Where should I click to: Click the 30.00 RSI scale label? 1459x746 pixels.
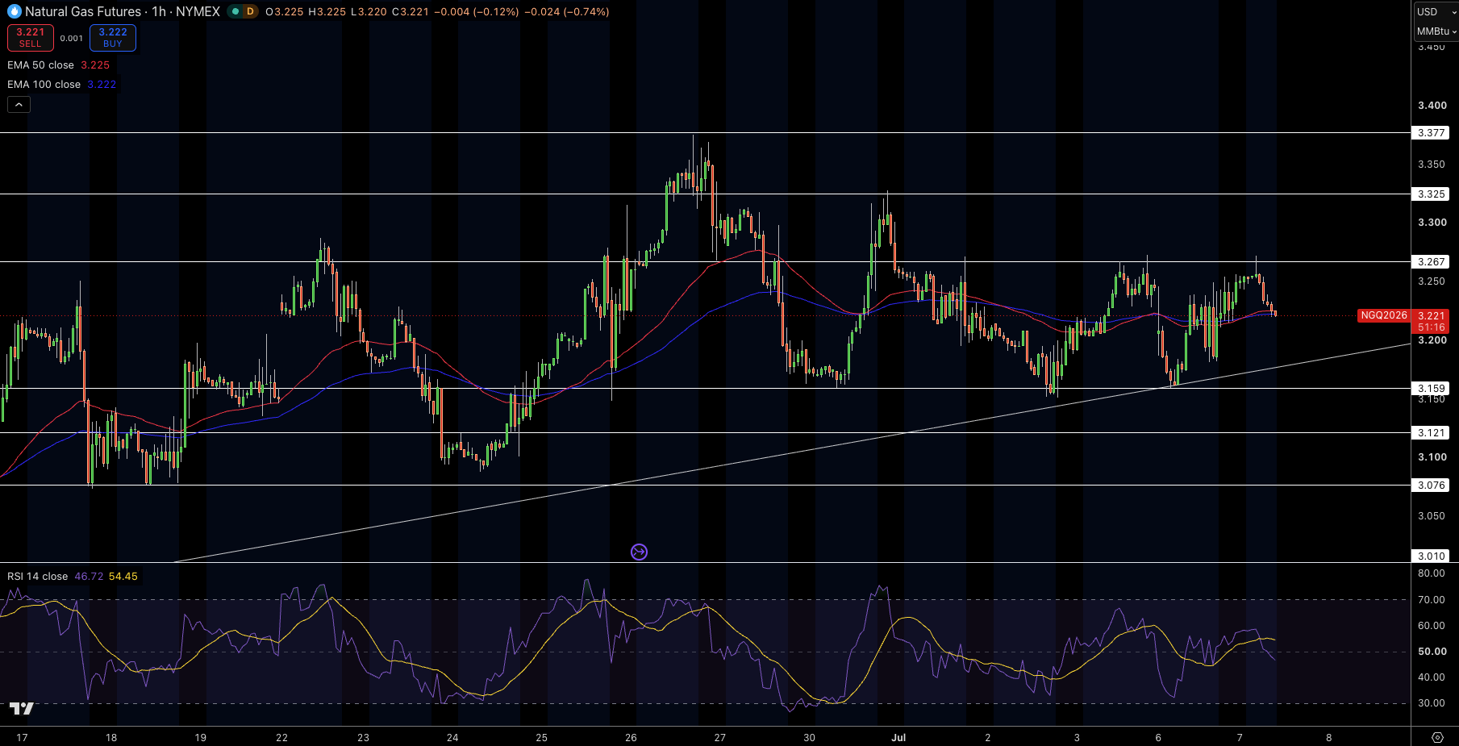tap(1432, 703)
